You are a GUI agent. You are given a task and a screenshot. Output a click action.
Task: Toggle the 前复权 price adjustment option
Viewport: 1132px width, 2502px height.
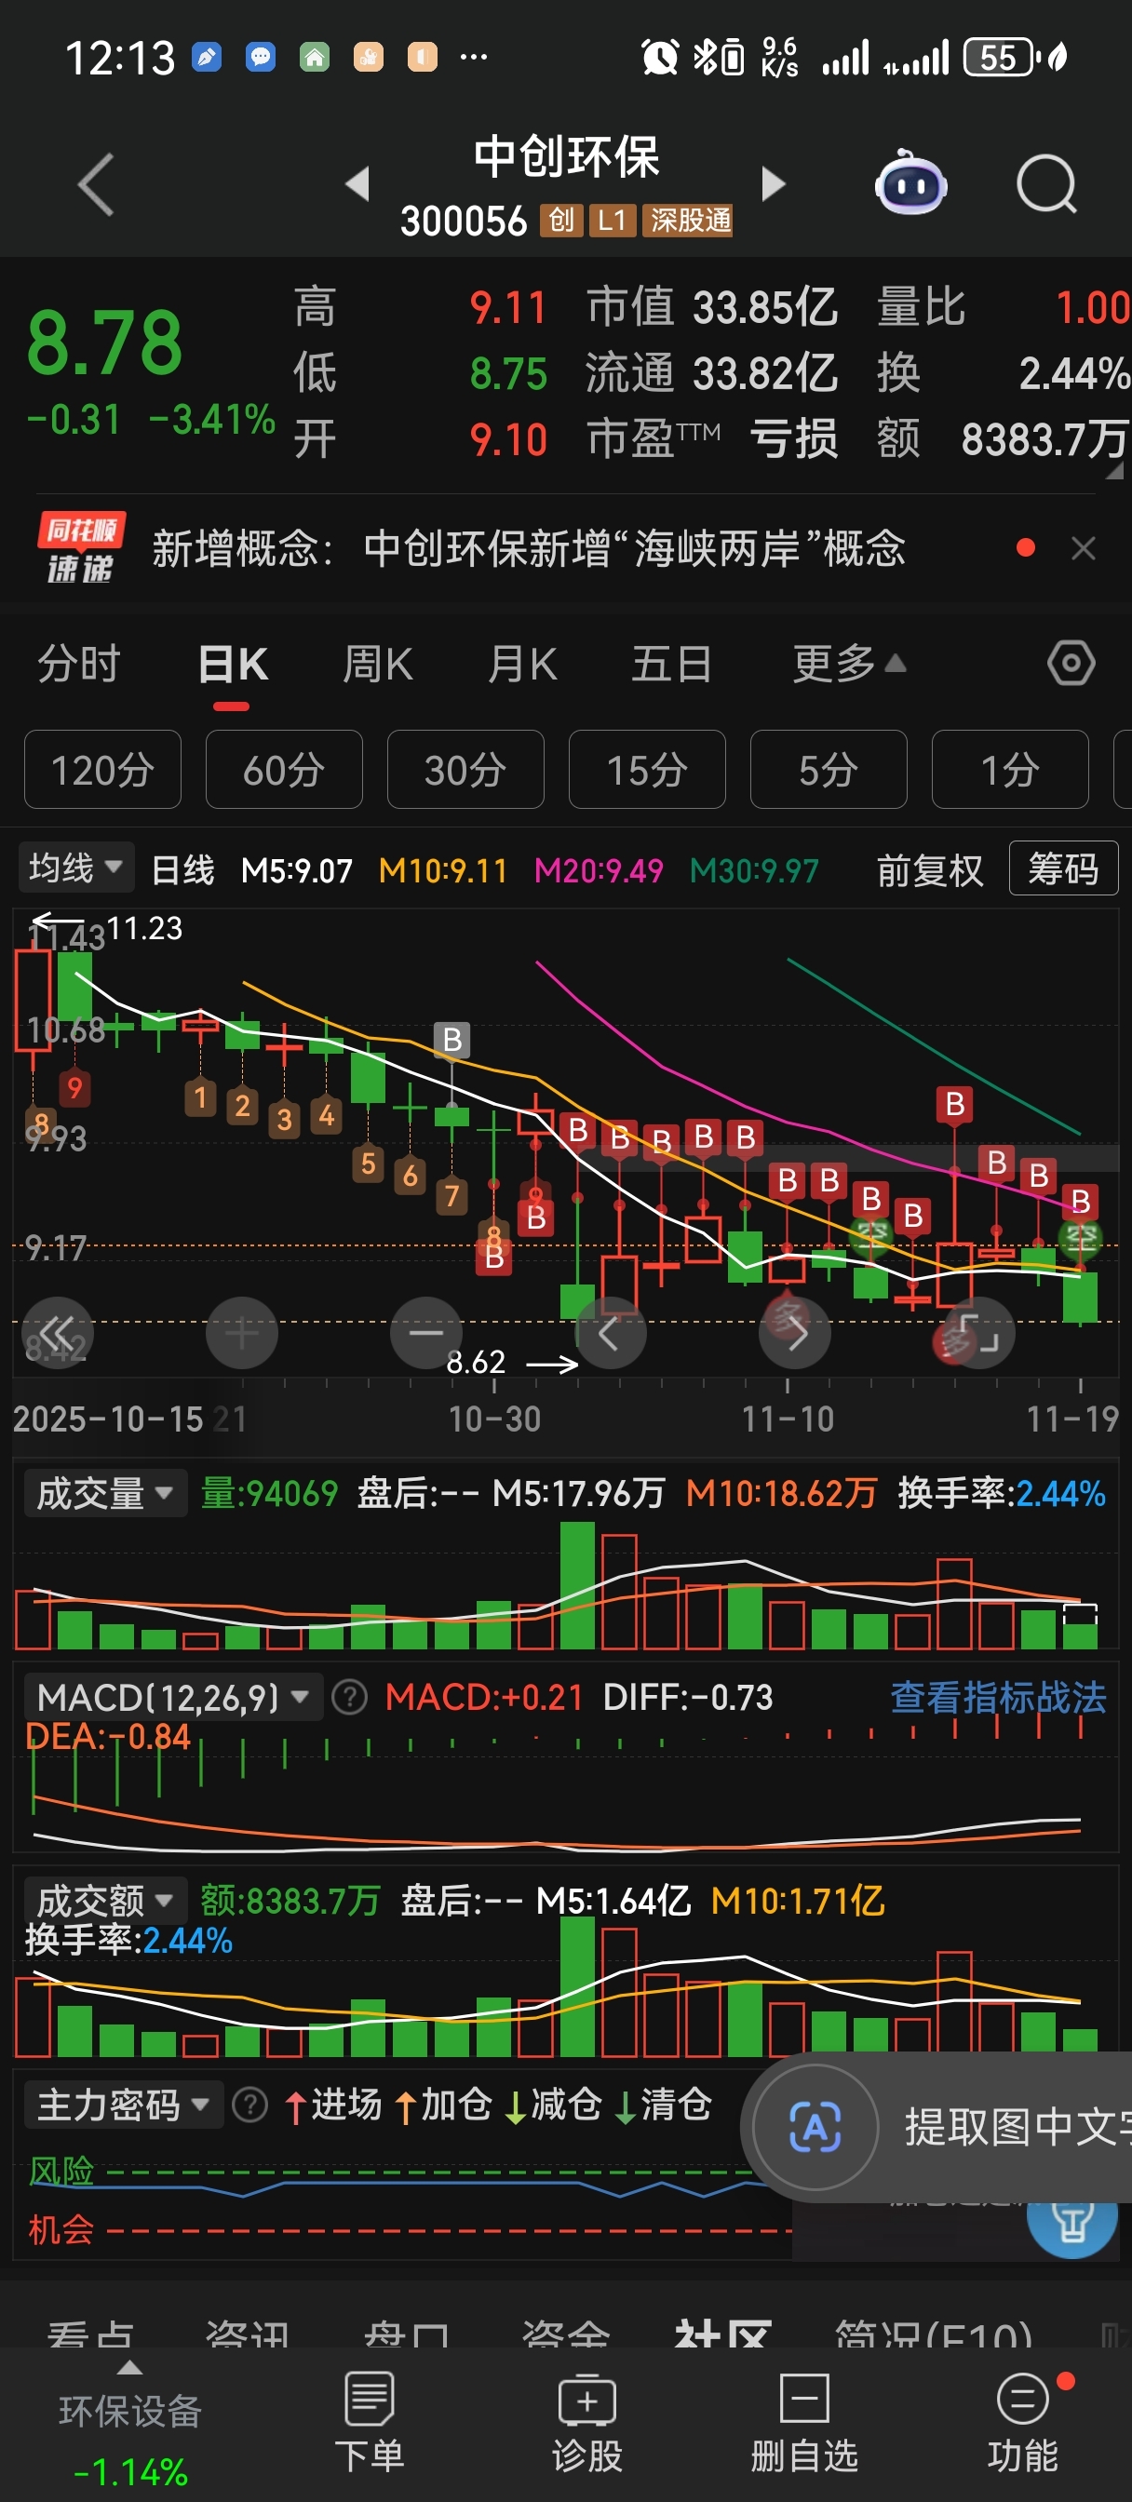click(930, 870)
